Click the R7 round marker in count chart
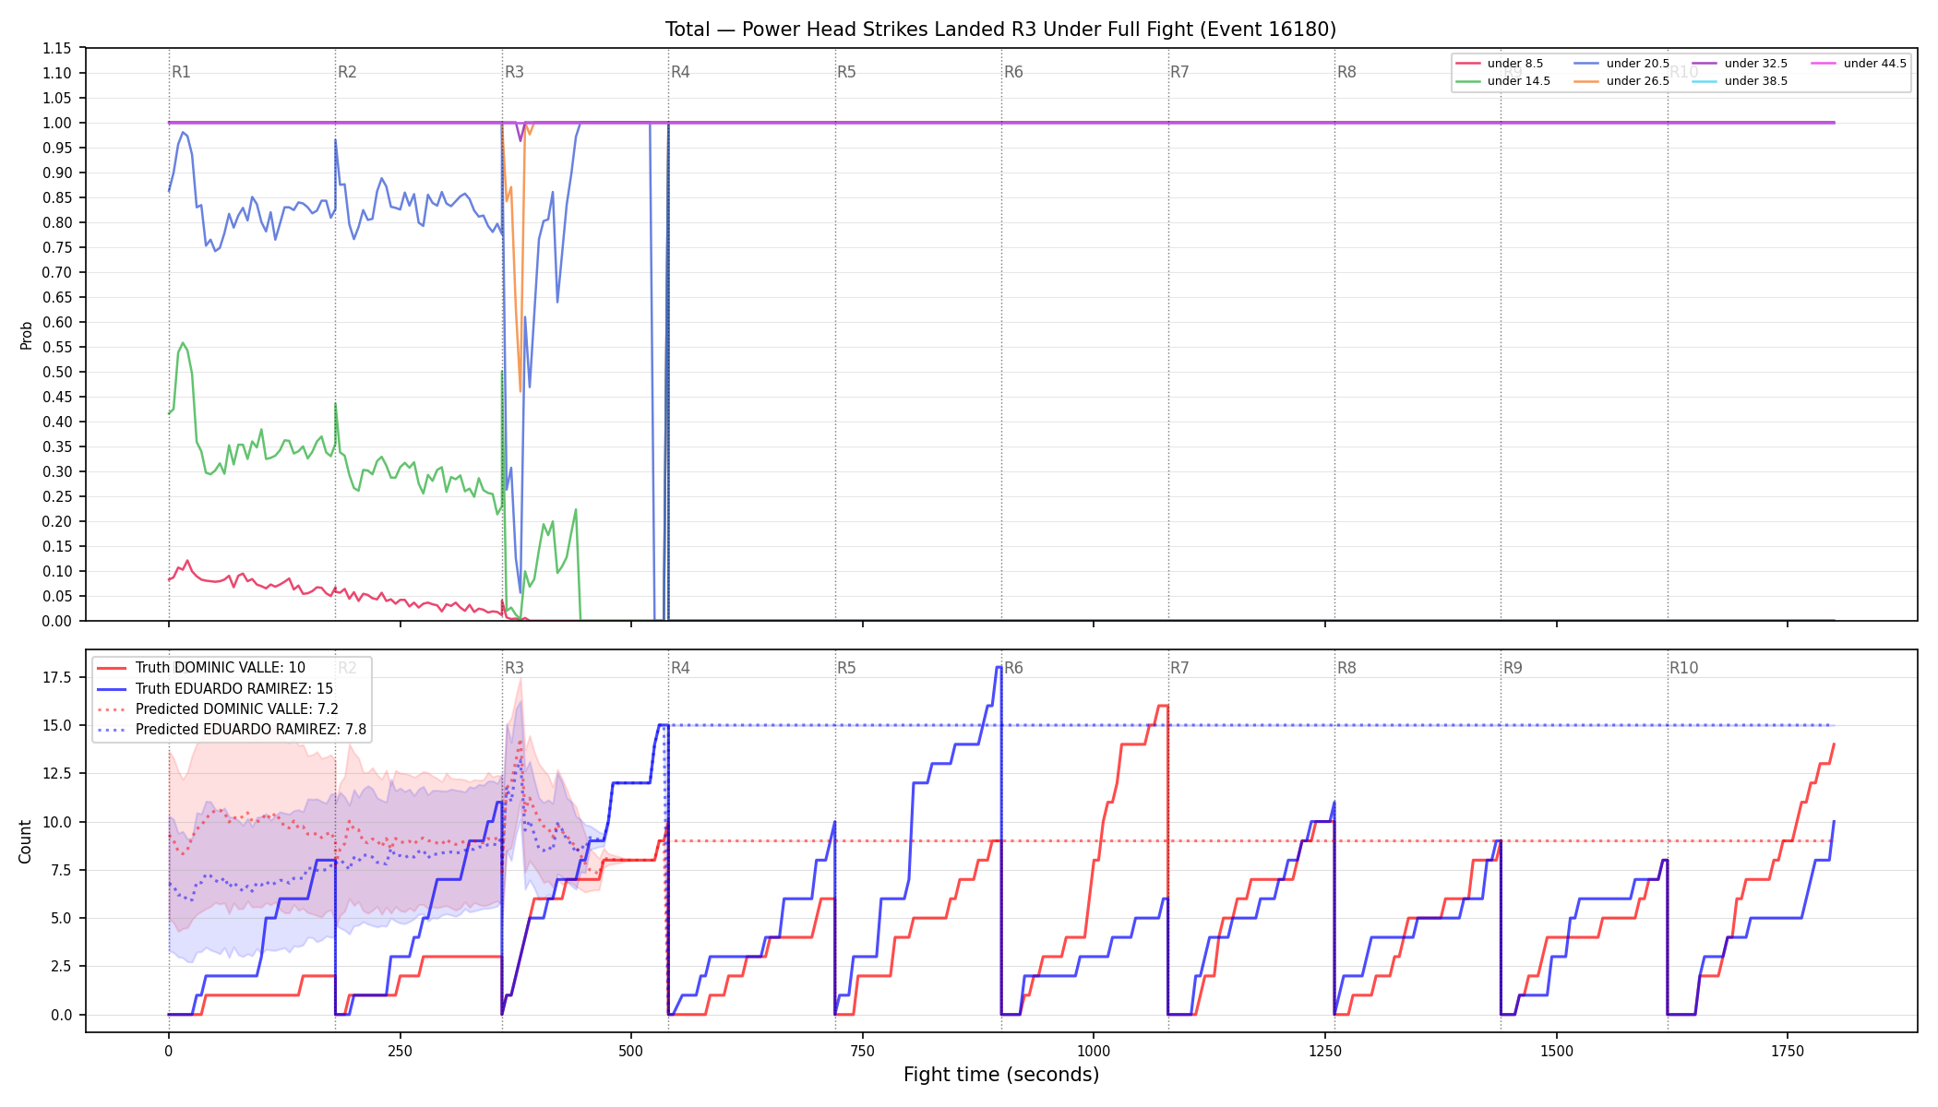Viewport: 1938px width, 1107px height. tap(1179, 668)
